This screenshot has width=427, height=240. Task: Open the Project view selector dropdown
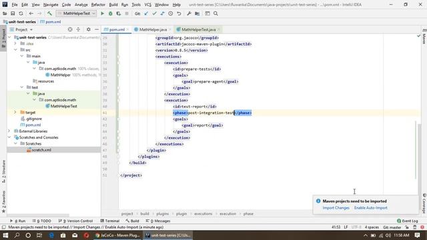tap(21, 29)
